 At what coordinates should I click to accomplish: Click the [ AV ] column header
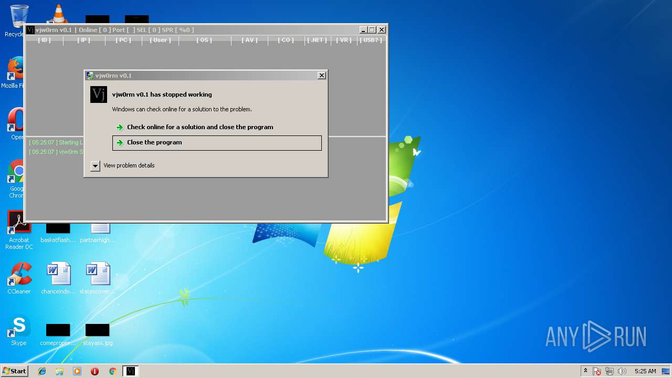tap(249, 40)
